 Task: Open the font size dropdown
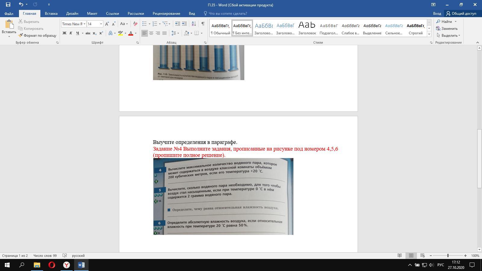click(101, 24)
